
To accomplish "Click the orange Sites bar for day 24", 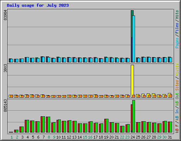I will tap(134, 96).
